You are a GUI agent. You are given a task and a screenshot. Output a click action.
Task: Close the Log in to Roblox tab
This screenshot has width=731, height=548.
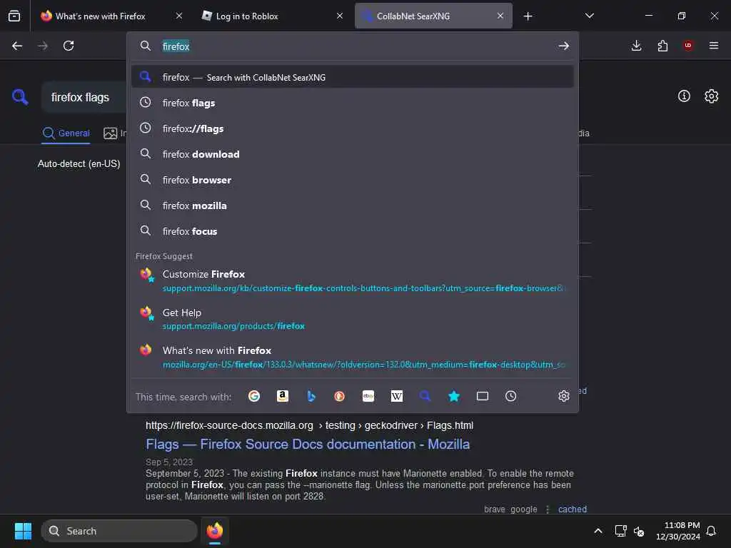tap(340, 16)
